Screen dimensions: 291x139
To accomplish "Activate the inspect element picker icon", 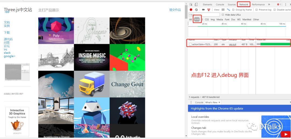I will click(191, 5).
